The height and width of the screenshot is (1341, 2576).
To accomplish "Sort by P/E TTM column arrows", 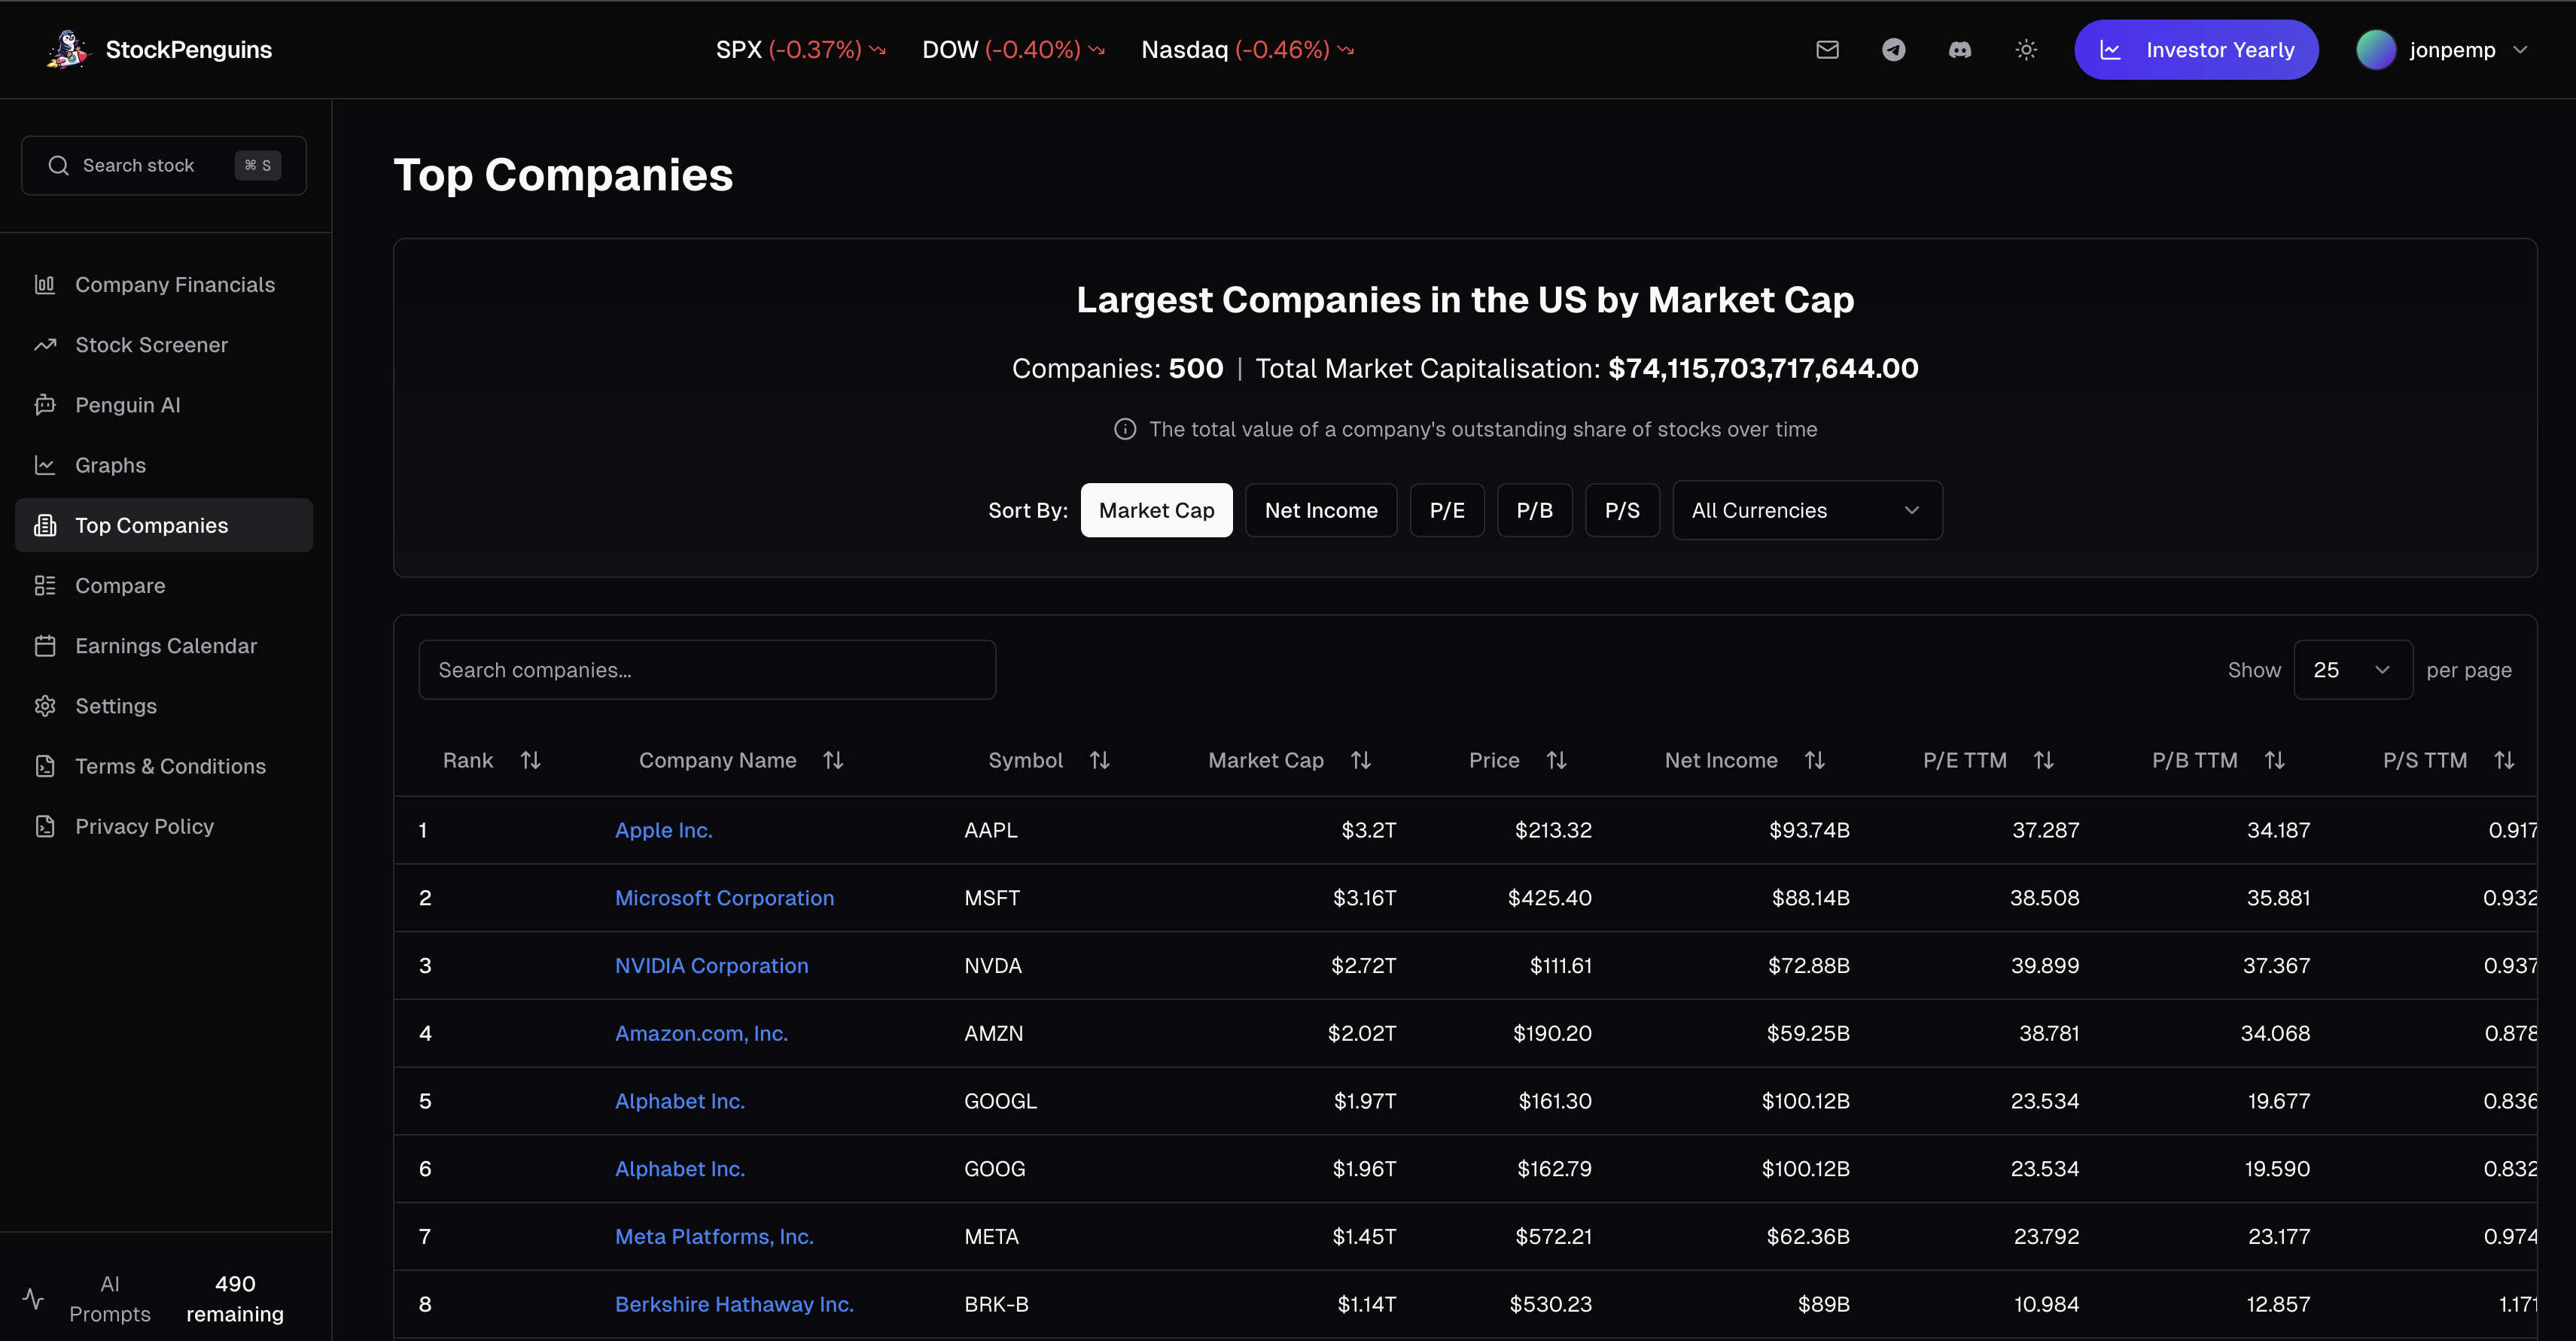I will tap(2043, 760).
